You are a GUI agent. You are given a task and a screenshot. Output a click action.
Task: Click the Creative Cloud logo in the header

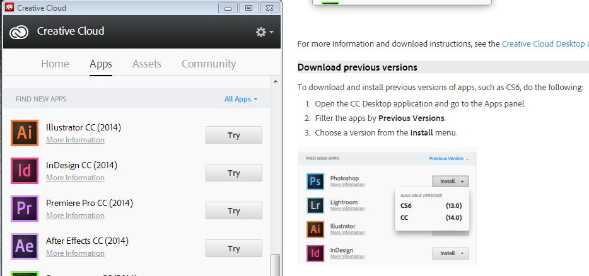click(x=19, y=32)
